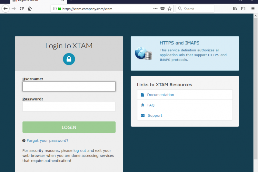Open the Firefox hamburger menu
This screenshot has width=258, height=172.
[253, 9]
